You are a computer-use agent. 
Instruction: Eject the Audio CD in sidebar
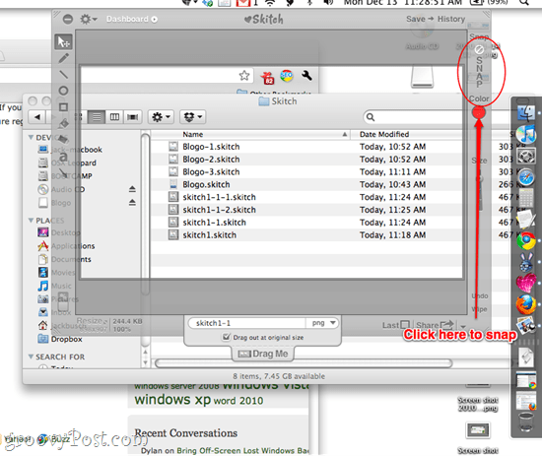[x=132, y=189]
